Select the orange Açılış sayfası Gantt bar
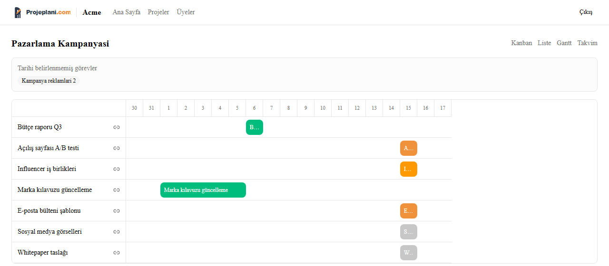 tap(409, 148)
